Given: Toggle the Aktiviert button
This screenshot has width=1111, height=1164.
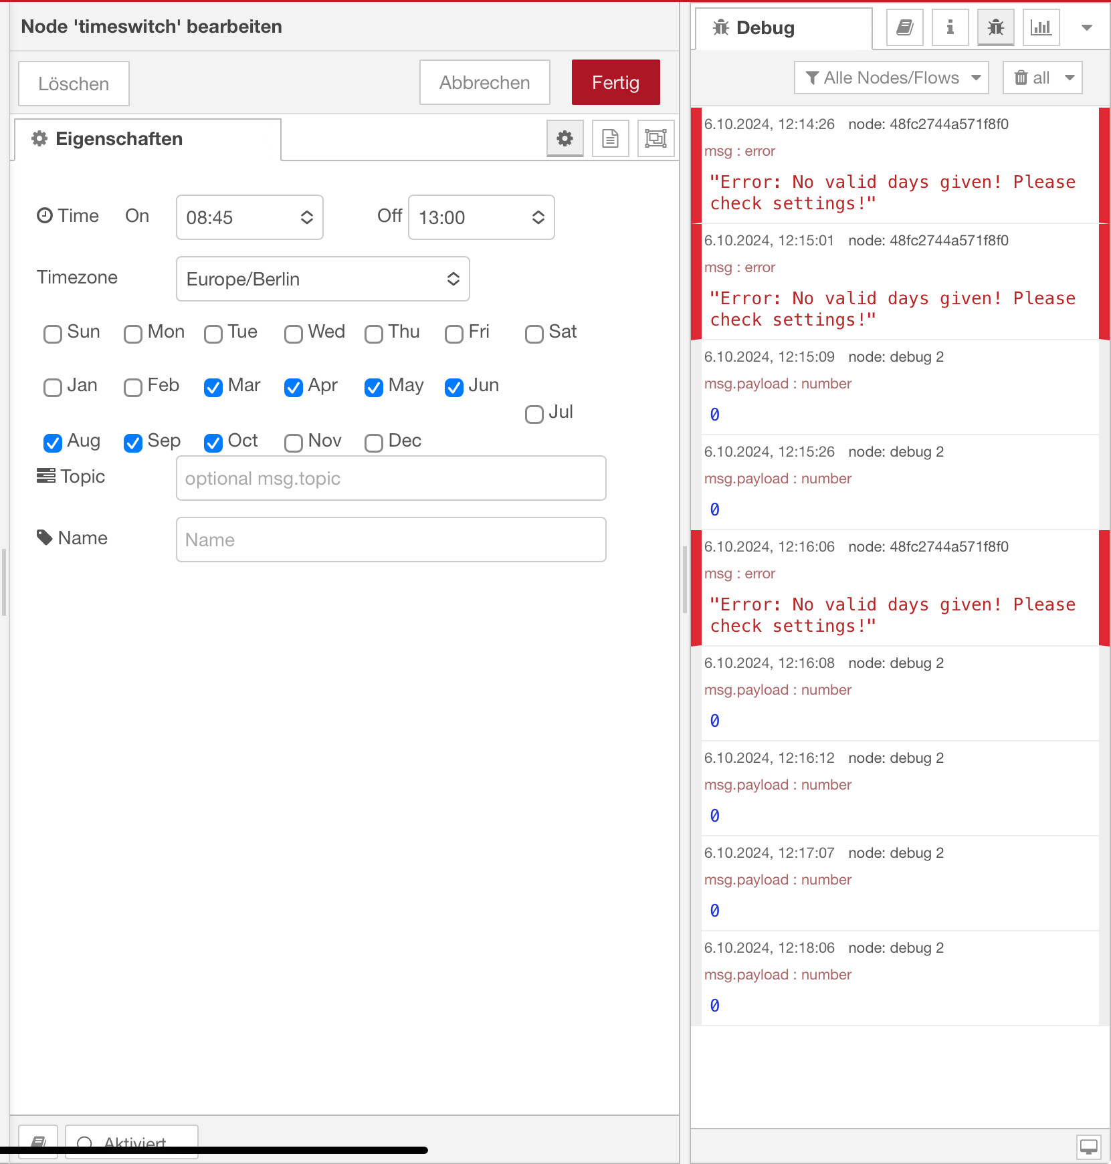Looking at the screenshot, I should (x=131, y=1143).
